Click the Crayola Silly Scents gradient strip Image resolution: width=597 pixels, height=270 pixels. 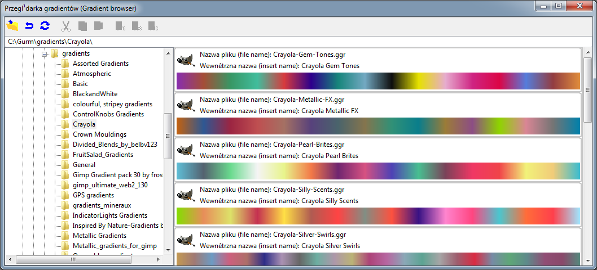(x=378, y=215)
